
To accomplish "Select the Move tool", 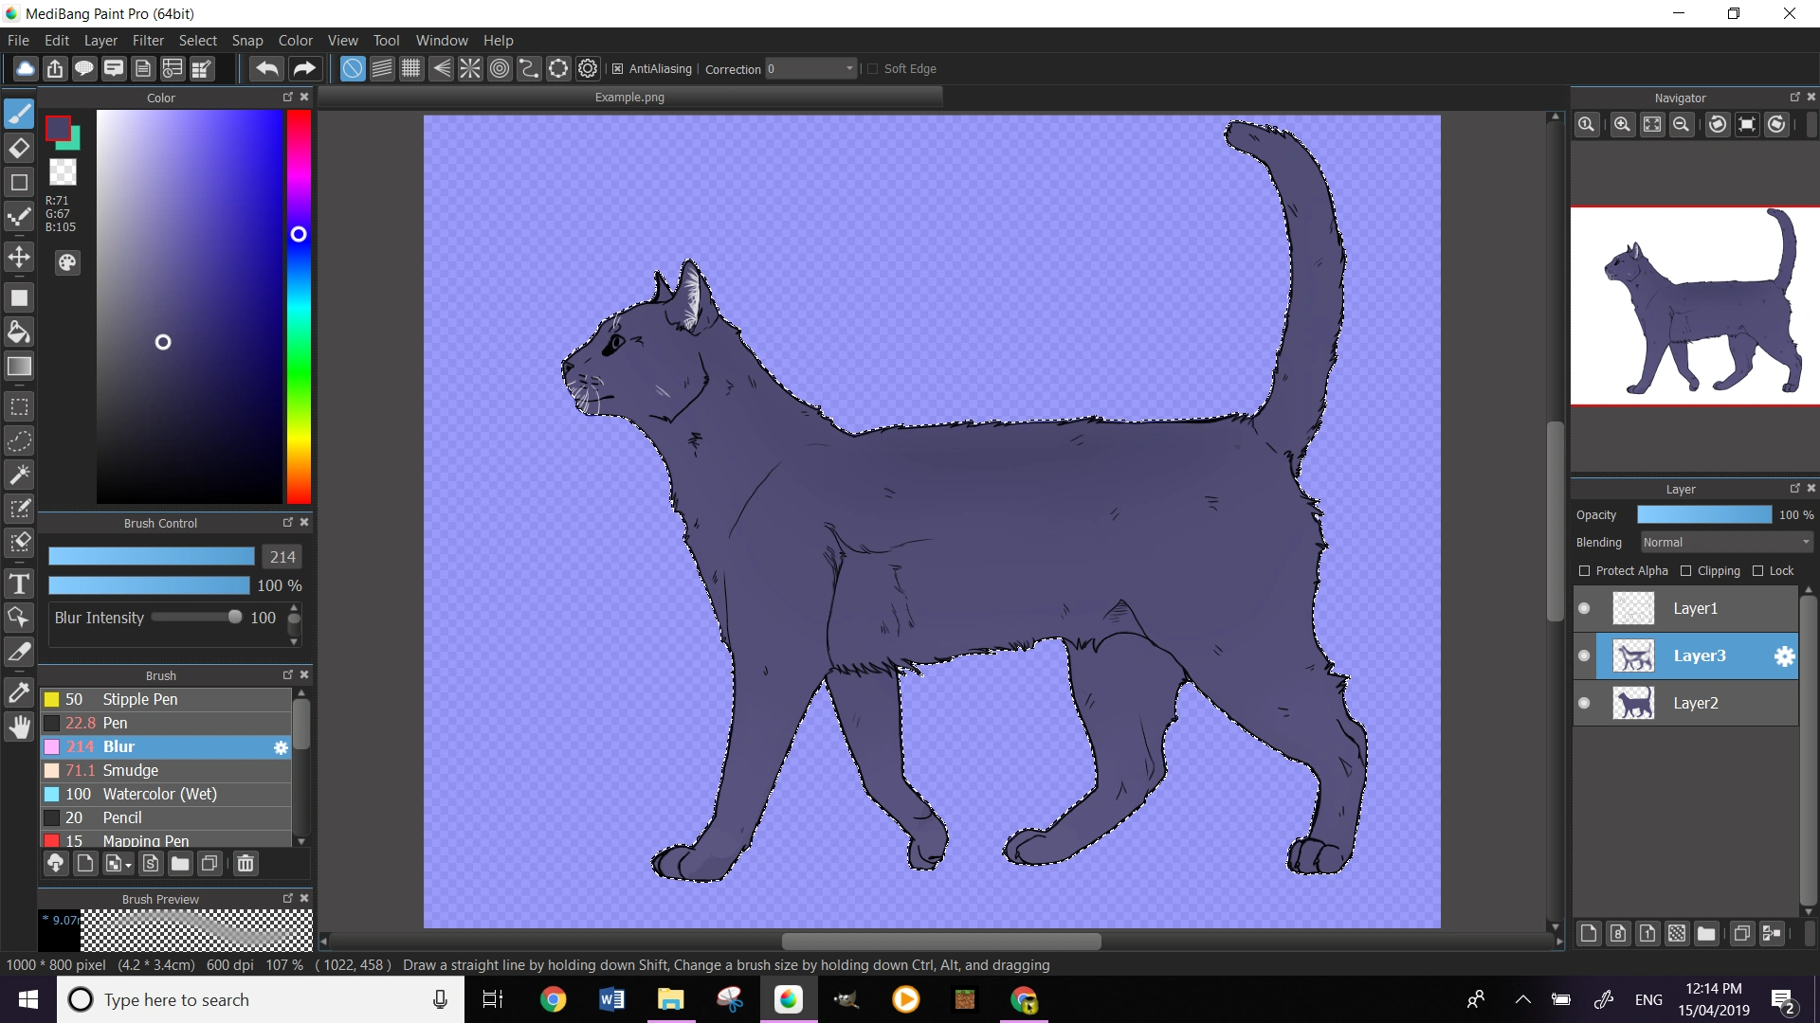I will pos(19,257).
